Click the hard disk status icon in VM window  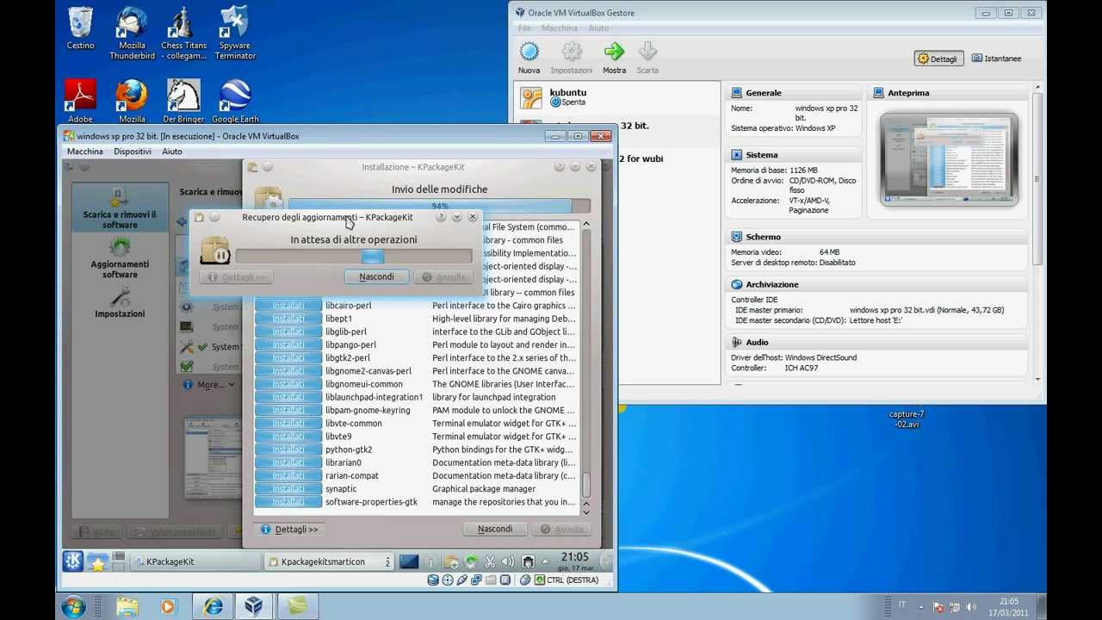pyautogui.click(x=434, y=580)
